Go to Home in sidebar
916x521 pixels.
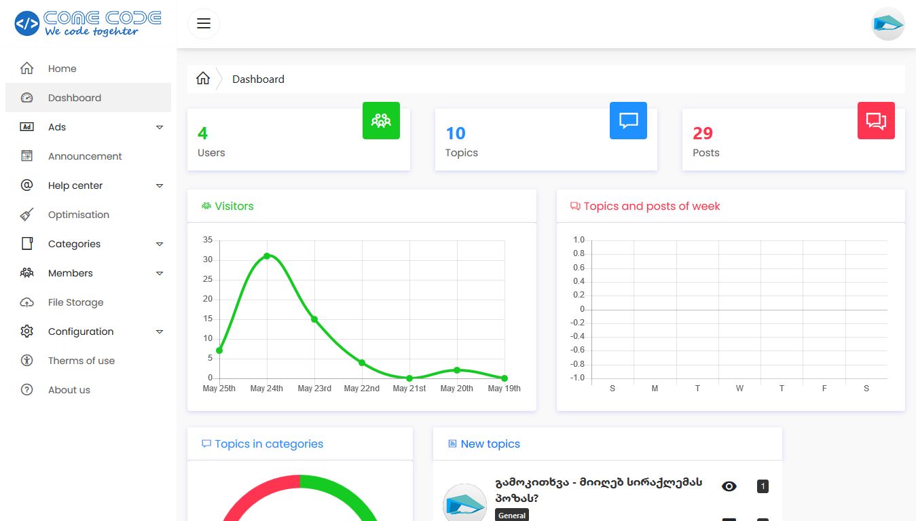tap(88, 69)
